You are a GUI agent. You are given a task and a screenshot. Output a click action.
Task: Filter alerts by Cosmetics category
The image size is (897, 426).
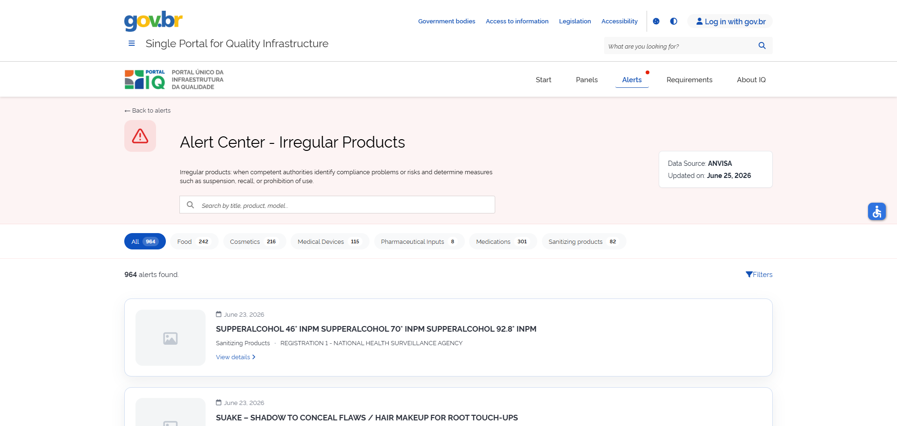[254, 241]
